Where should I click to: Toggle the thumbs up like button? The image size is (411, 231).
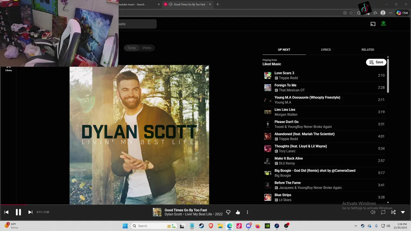(x=238, y=212)
